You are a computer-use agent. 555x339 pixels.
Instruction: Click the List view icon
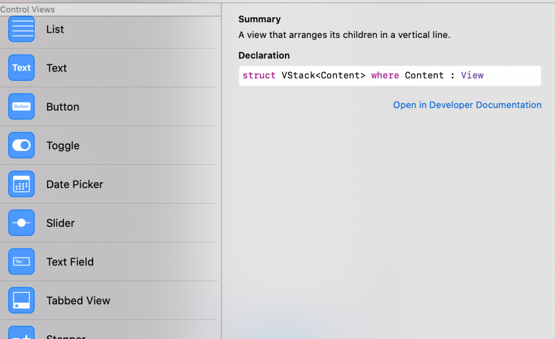click(x=21, y=29)
